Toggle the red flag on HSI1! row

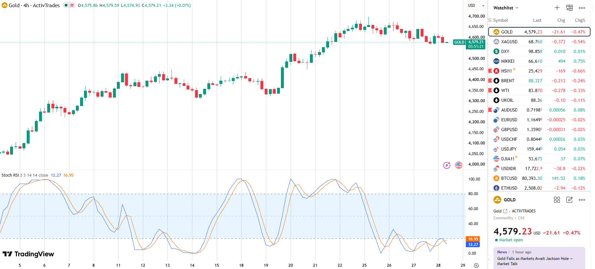coord(490,71)
